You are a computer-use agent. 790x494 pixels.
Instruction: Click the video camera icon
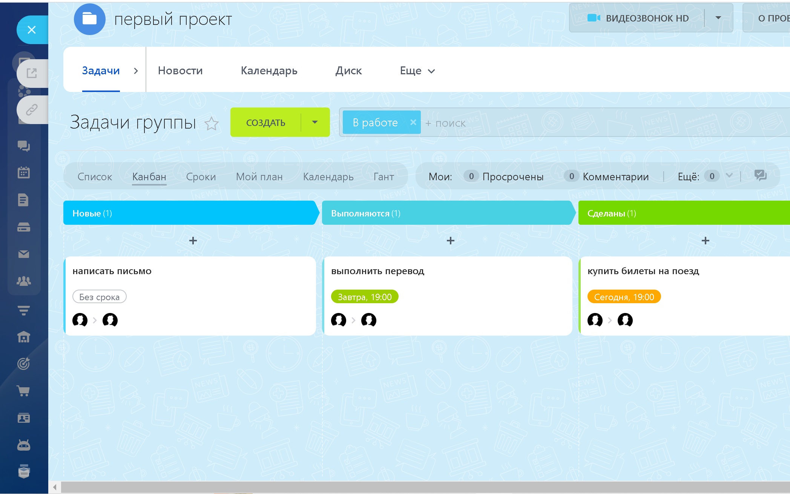point(594,18)
